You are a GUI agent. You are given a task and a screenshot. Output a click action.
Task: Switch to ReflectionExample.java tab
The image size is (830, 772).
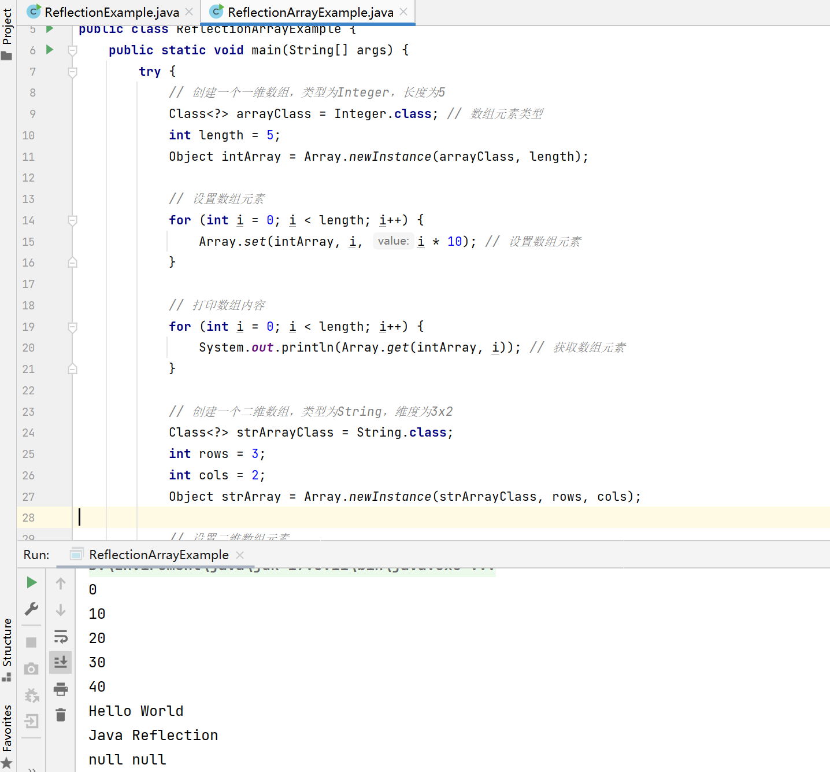[112, 12]
